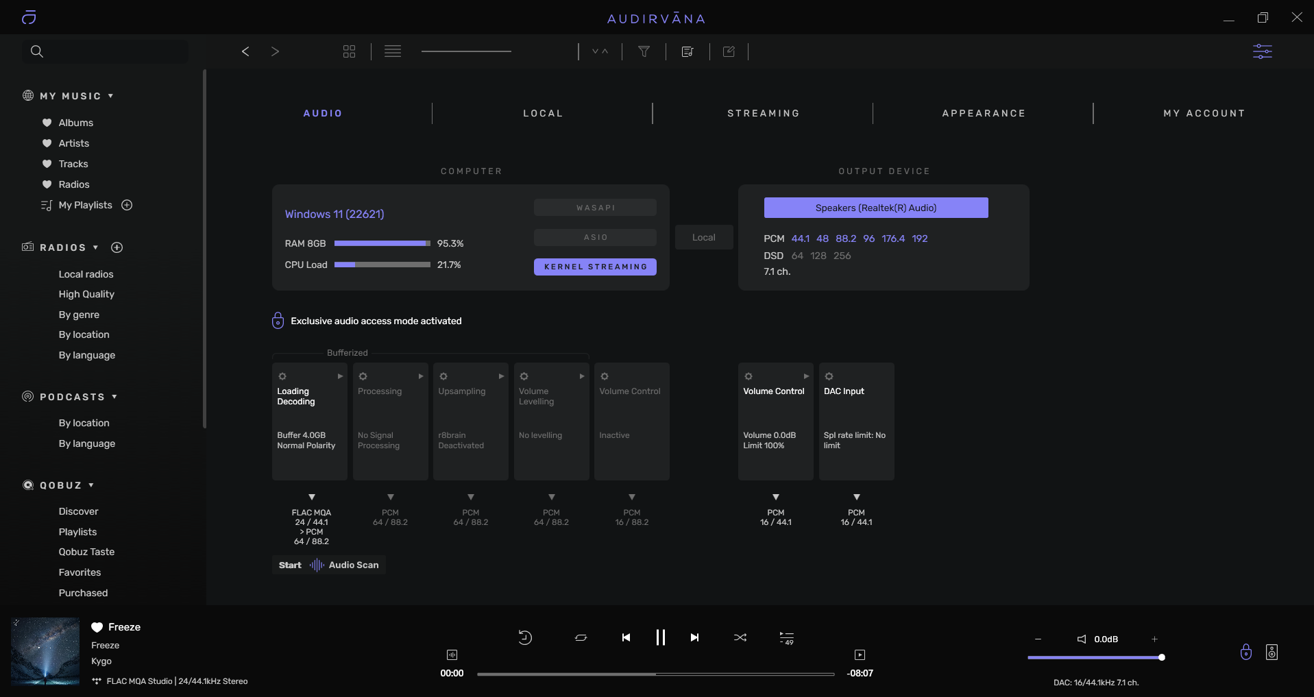
Task: Click the exclusive access lock icon
Action: [x=278, y=320]
